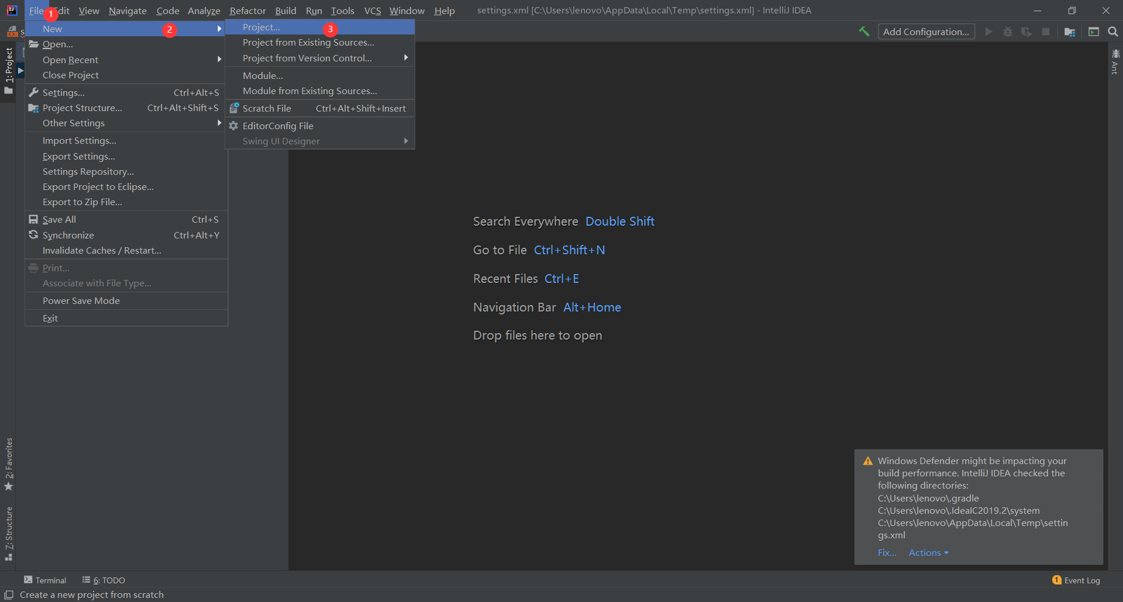Open the Code menu
The height and width of the screenshot is (602, 1123).
click(x=168, y=11)
